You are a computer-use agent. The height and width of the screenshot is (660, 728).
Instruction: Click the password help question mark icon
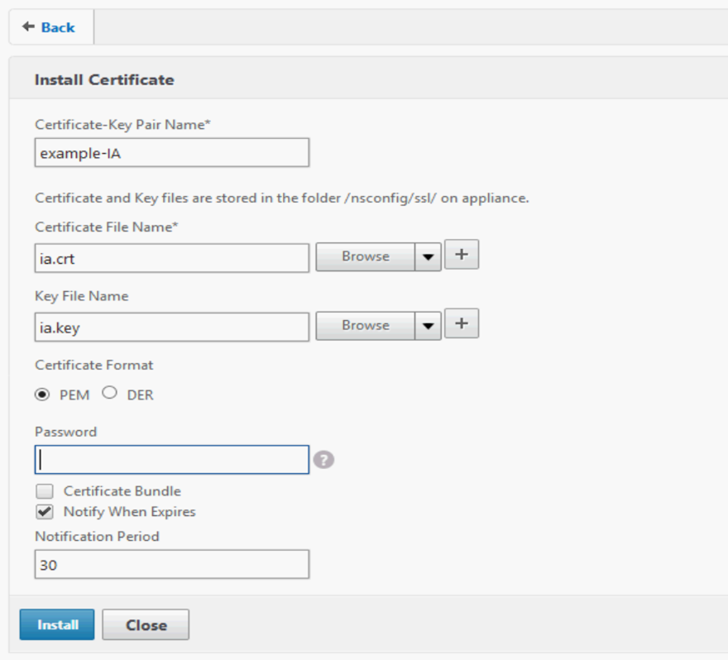click(x=323, y=460)
